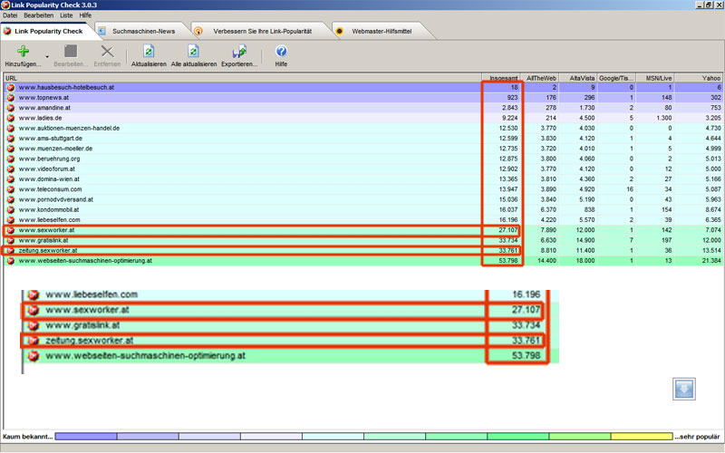Select row www.webseiten-suchmaschinen-optimierung.at in the list
Viewport: 725px width, 453px height.
[x=363, y=261]
